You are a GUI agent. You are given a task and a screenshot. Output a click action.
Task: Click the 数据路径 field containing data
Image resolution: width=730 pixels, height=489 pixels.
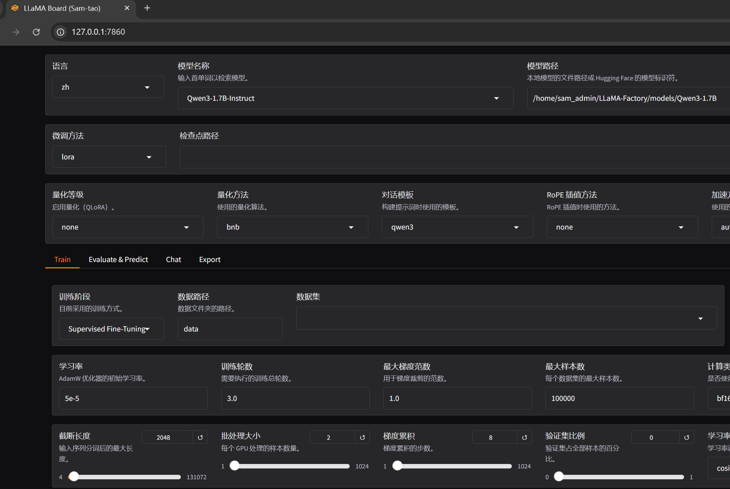click(x=230, y=329)
